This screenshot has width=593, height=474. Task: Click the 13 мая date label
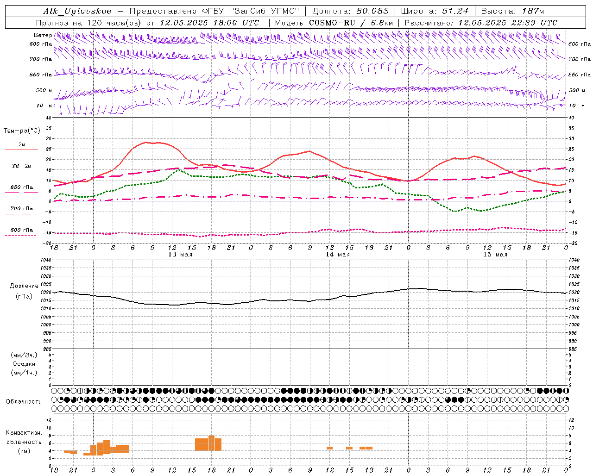[180, 255]
